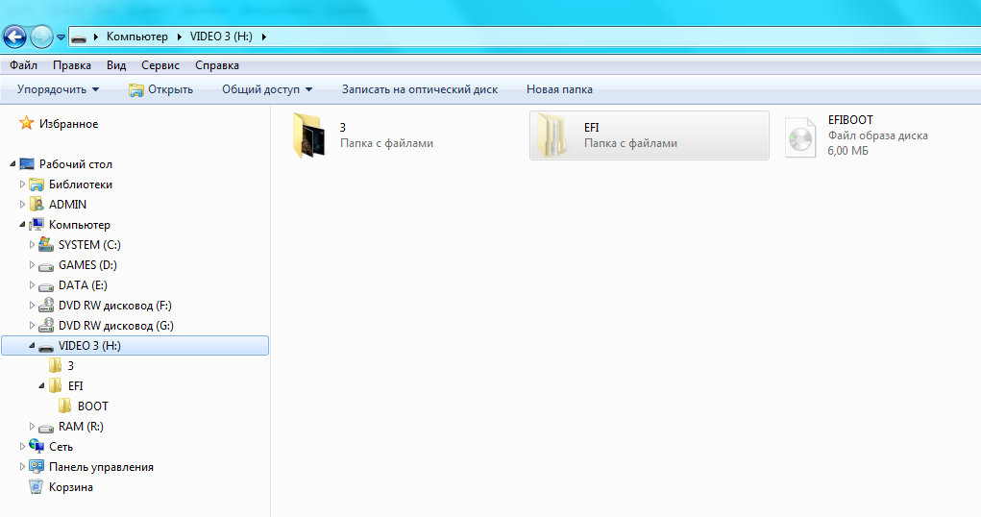Click Записать на оптический диск
This screenshot has height=517, width=981.
pos(420,89)
